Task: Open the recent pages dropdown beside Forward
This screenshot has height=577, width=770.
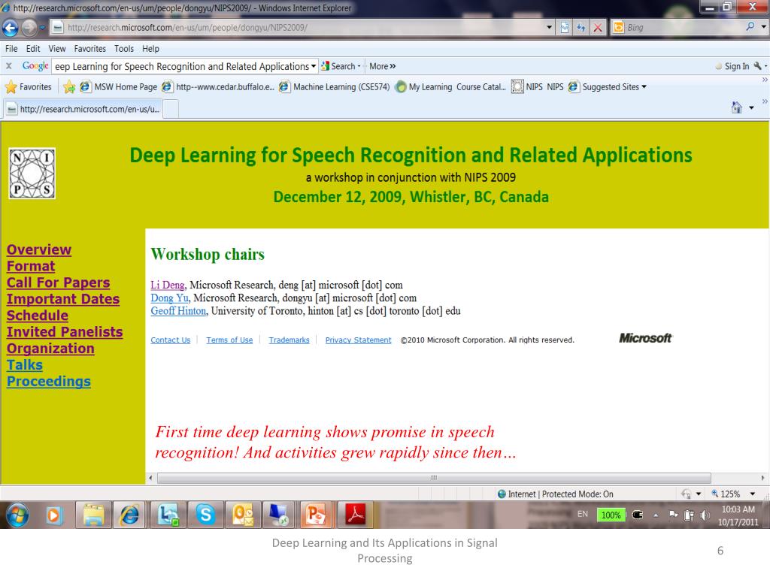Action: pos(42,28)
